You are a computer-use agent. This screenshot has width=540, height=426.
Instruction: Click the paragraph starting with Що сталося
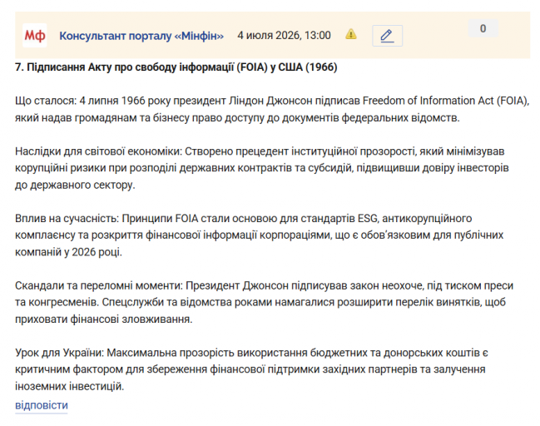click(x=272, y=109)
